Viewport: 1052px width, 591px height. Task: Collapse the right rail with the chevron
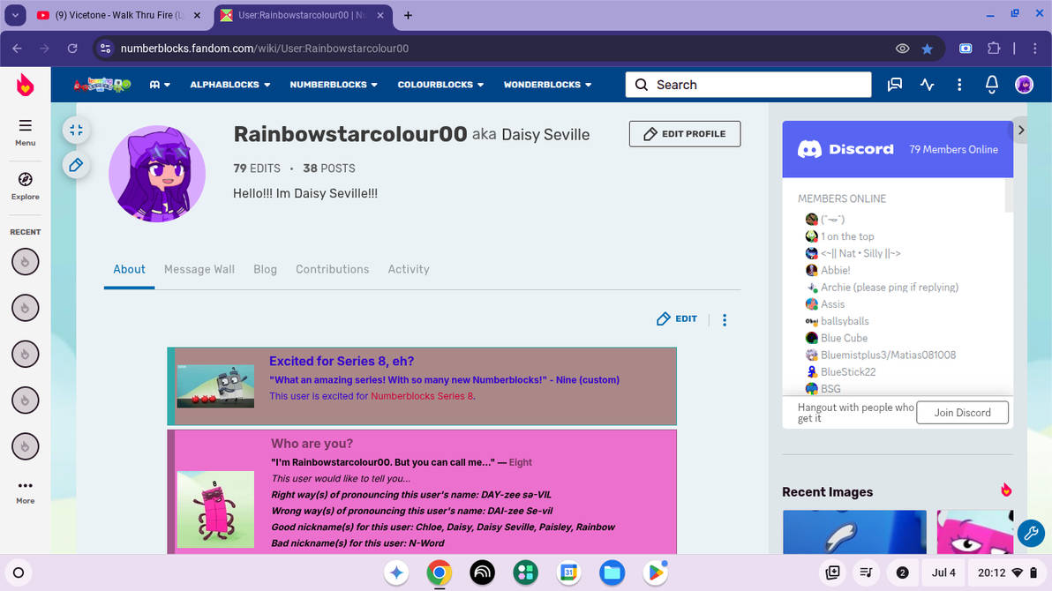click(x=1020, y=131)
